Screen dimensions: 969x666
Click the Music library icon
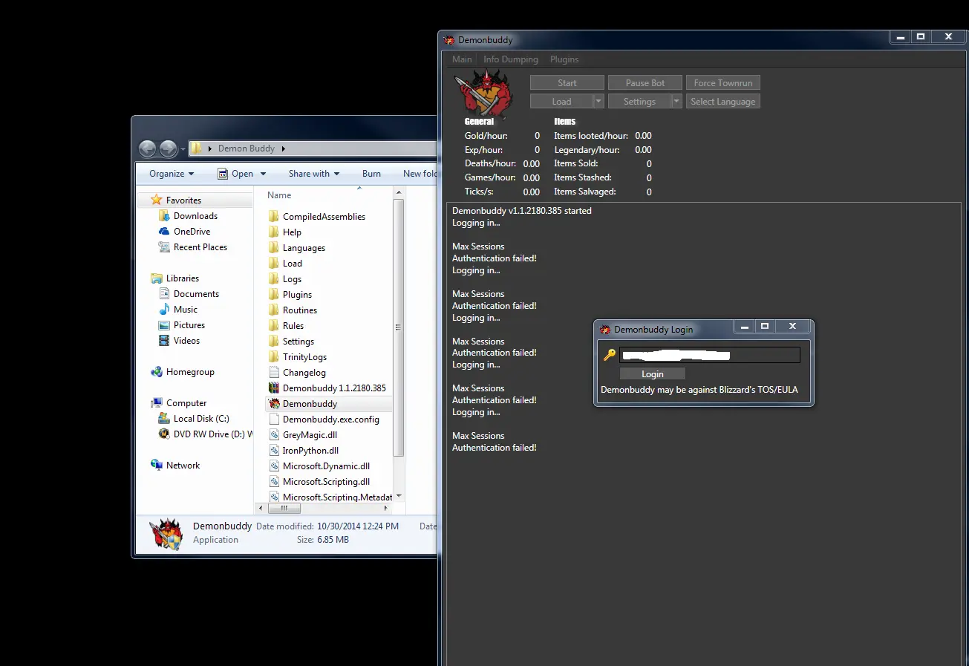point(165,310)
